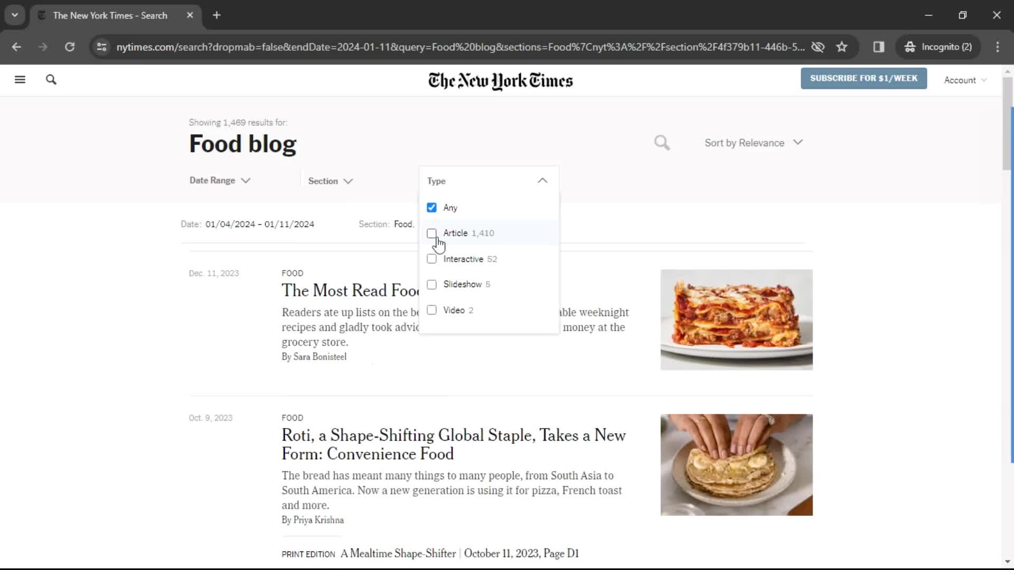Go to The New York Times homepage logo
The height and width of the screenshot is (570, 1014).
500,81
